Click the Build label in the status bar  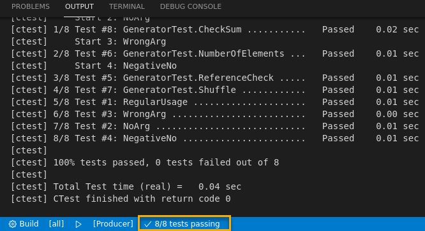tap(29, 224)
